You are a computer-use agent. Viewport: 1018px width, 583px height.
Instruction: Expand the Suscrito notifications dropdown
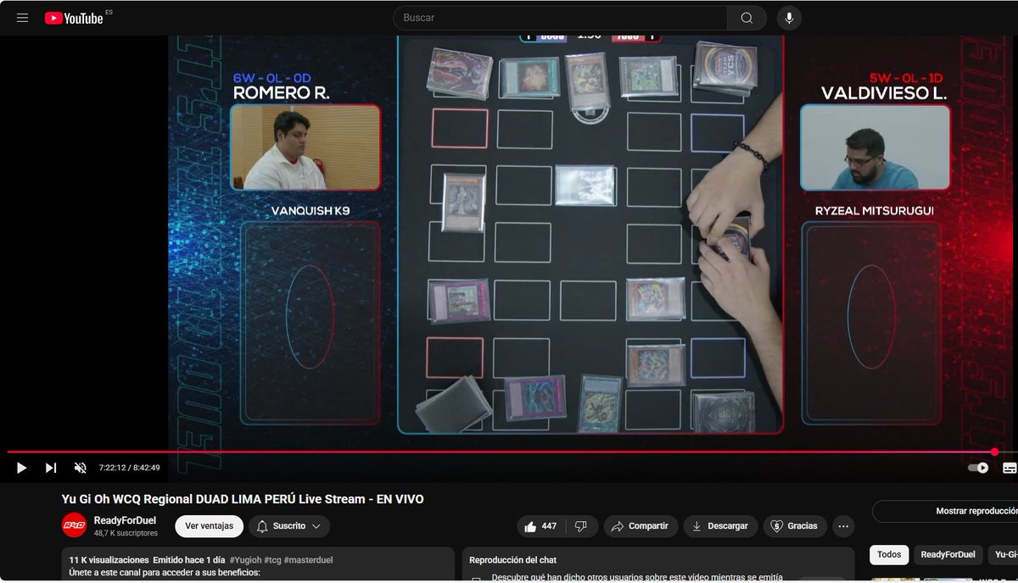point(289,526)
